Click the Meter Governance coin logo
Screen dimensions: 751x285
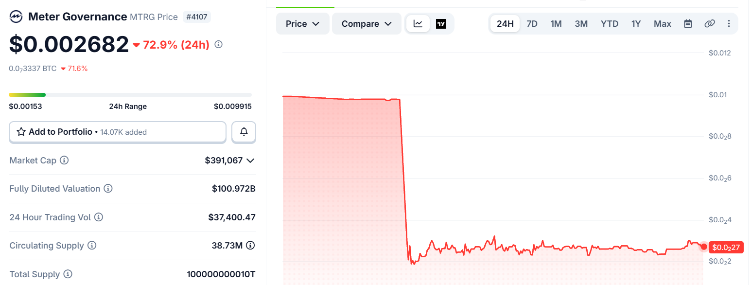pos(17,17)
